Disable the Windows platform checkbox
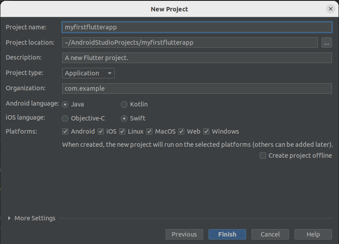The image size is (339, 244). (x=206, y=131)
